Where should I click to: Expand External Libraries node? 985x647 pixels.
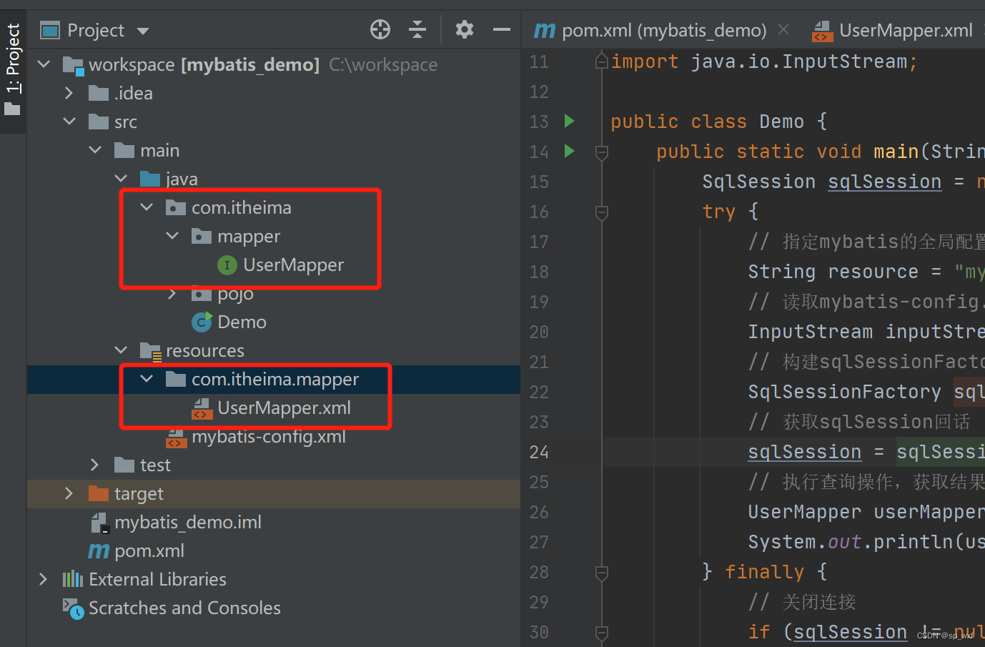tap(44, 579)
